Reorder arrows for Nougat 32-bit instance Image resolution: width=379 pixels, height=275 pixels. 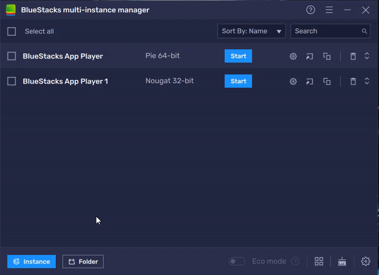click(367, 81)
